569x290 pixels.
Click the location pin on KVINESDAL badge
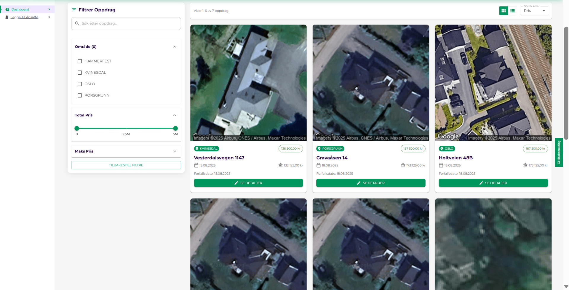[197, 149]
